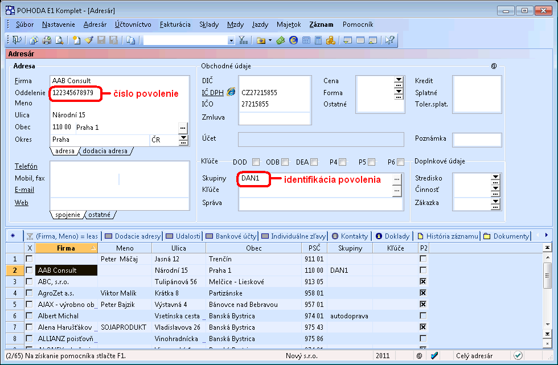
Task: Uncheck P2 box for ABC, s.r.o. row
Action: 423,281
